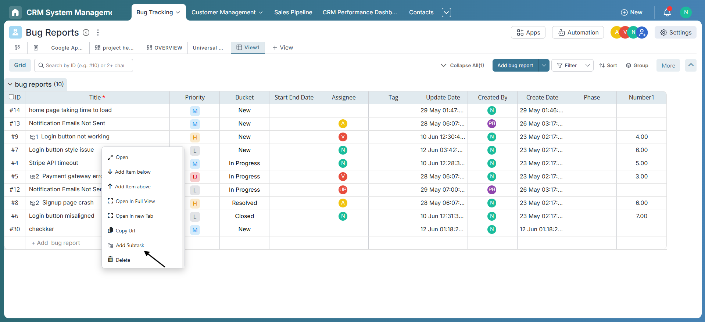The image size is (705, 322).
Task: Click the search by ID input field
Action: [x=83, y=65]
